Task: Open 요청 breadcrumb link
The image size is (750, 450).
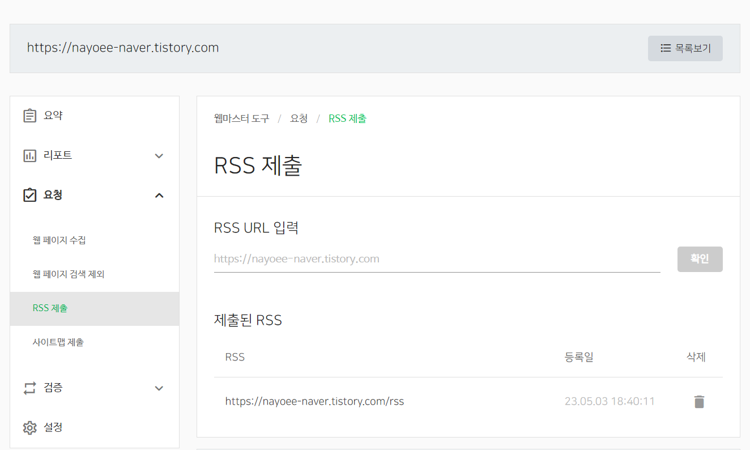Action: point(299,118)
